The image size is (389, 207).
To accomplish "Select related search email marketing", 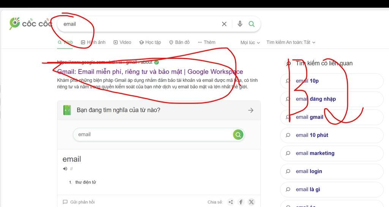I will pos(315,153).
